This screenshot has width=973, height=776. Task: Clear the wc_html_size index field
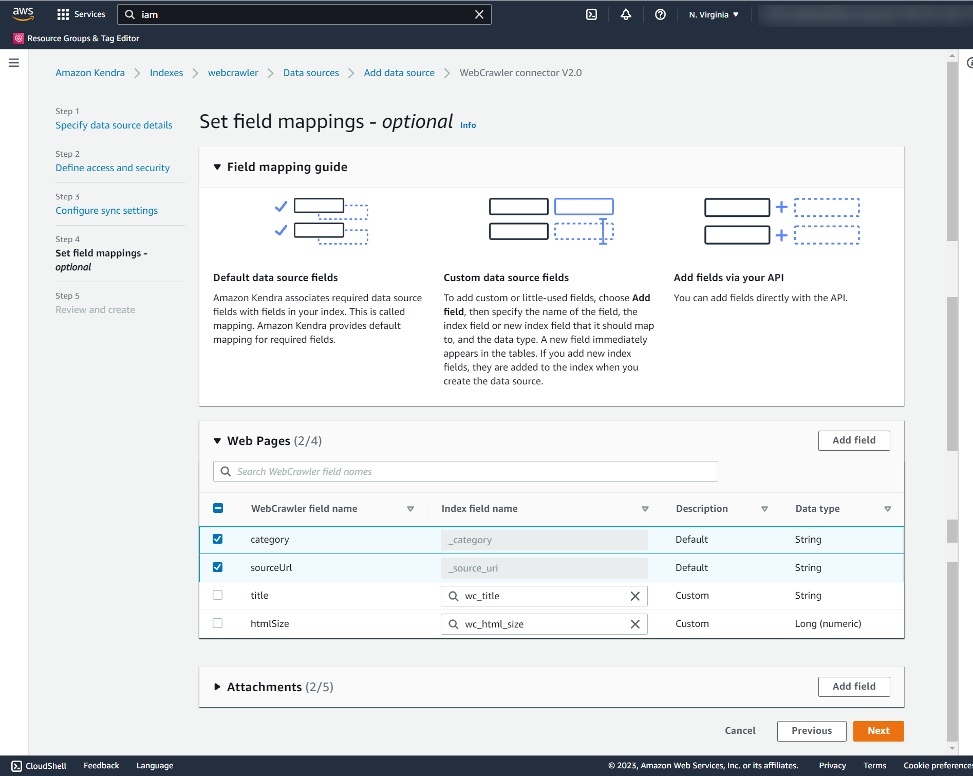[x=635, y=624]
